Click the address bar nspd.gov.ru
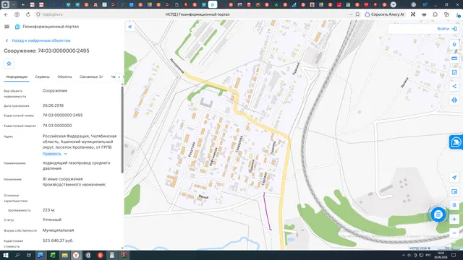 [53, 14]
